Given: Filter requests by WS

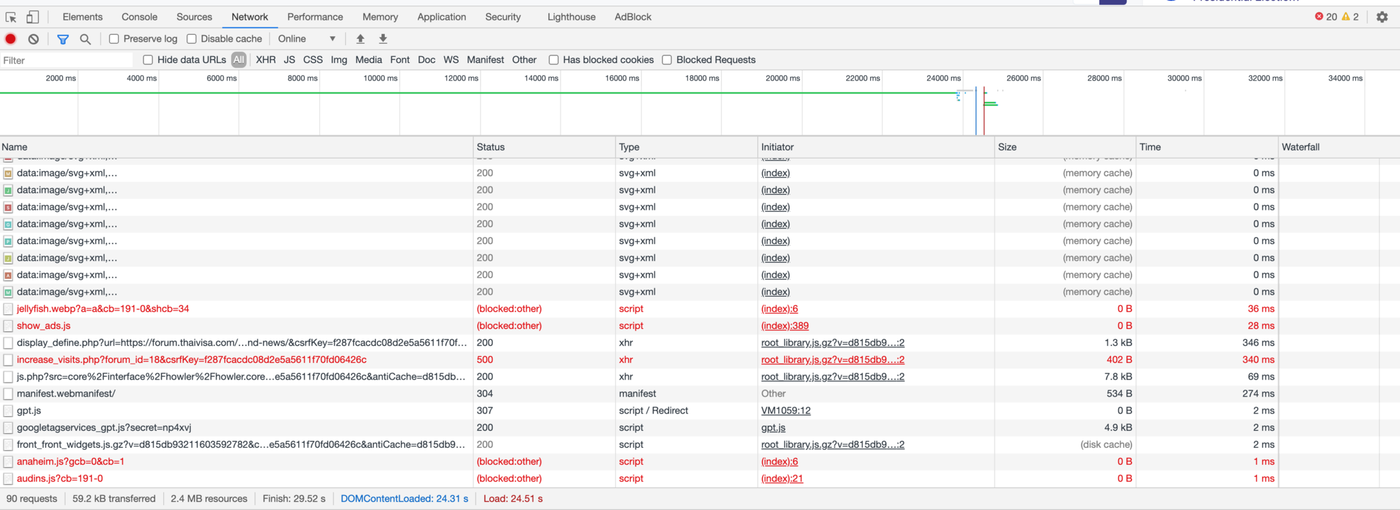Looking at the screenshot, I should click(x=451, y=60).
